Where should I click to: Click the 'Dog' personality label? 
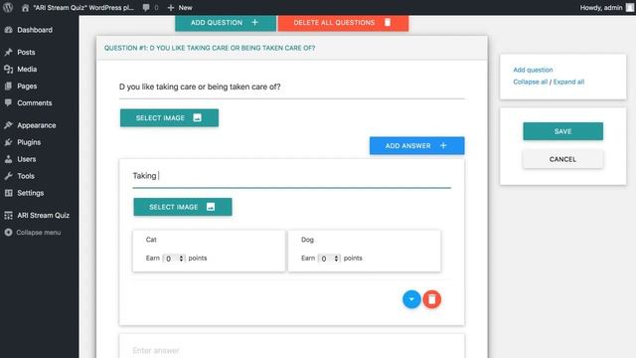tap(307, 240)
